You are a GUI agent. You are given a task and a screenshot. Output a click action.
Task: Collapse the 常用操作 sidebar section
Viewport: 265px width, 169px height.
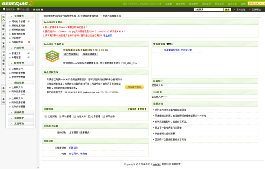point(21,16)
